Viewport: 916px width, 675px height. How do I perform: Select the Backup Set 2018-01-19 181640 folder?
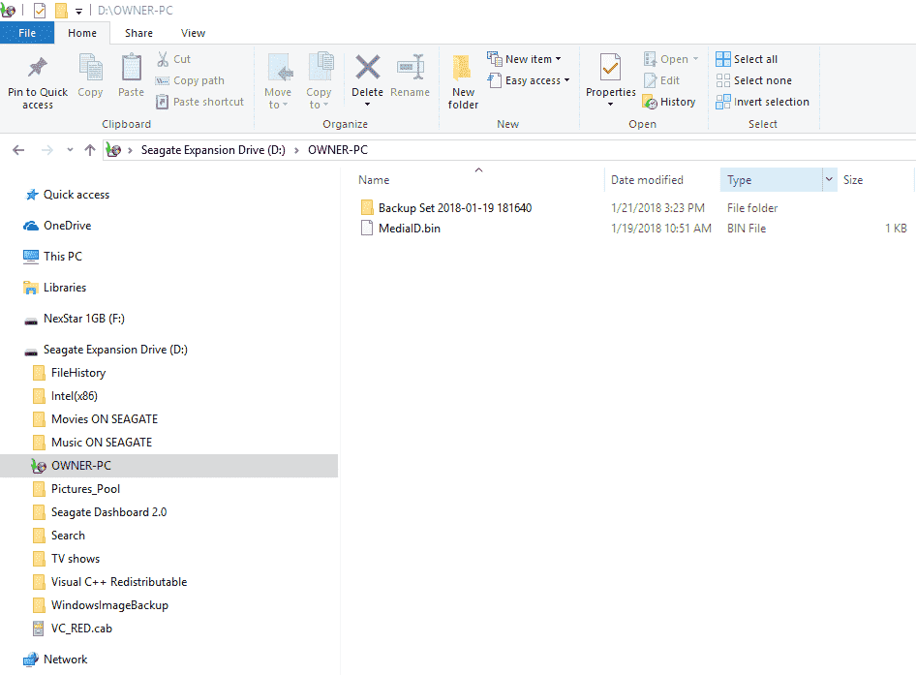coord(454,208)
